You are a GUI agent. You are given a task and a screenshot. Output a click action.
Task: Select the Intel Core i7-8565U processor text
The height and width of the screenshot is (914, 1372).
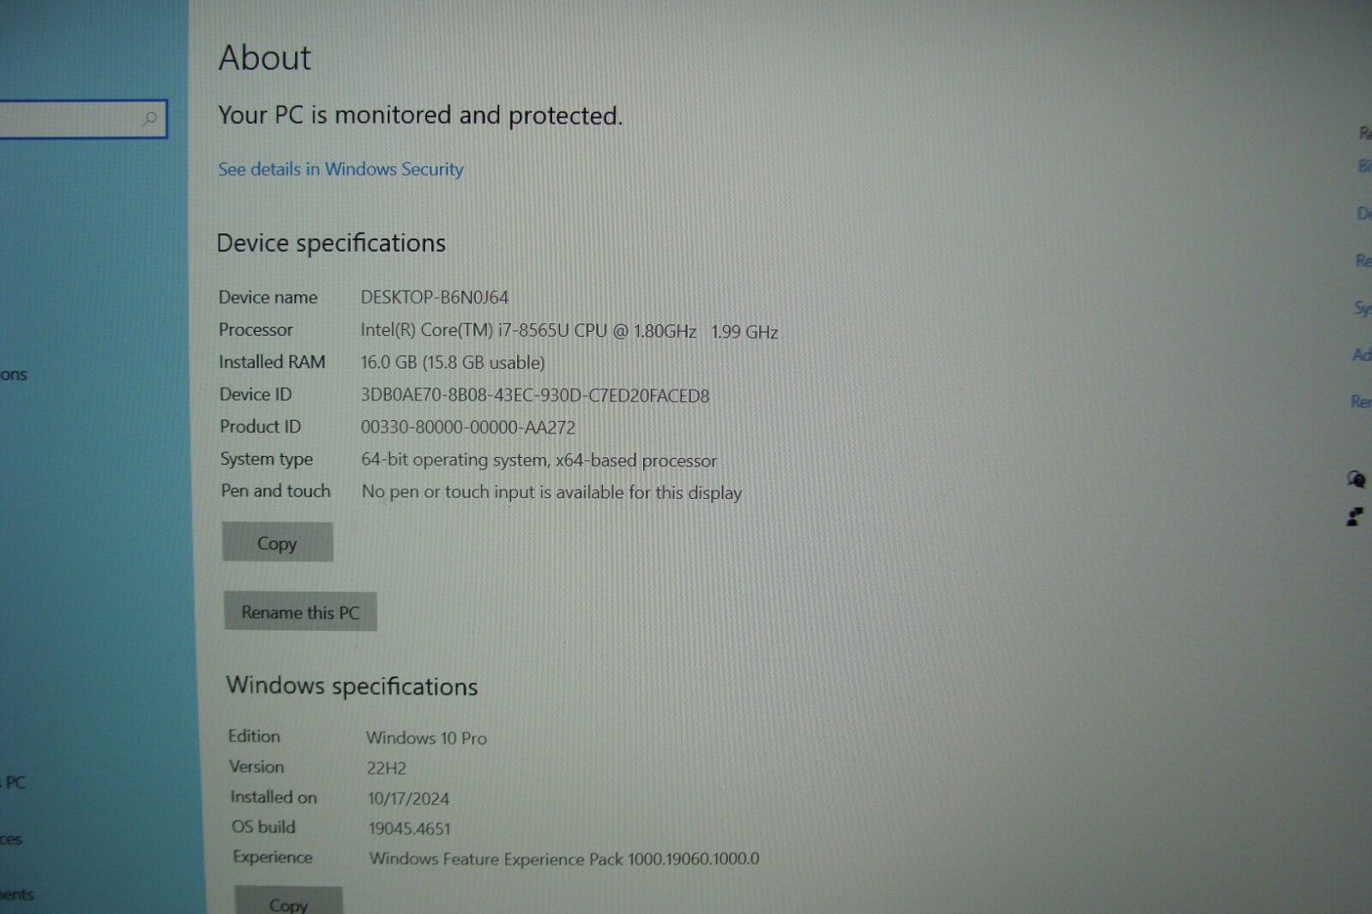(569, 331)
